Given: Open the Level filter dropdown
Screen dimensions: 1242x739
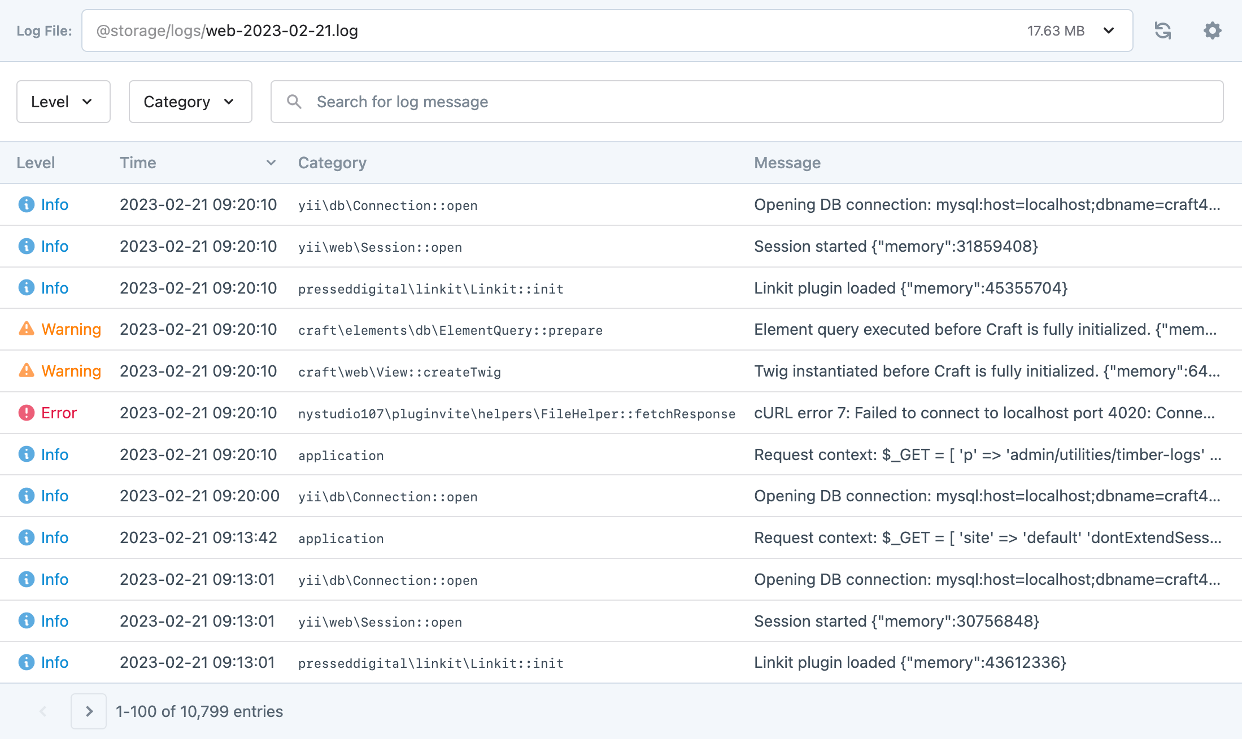Looking at the screenshot, I should click(63, 102).
